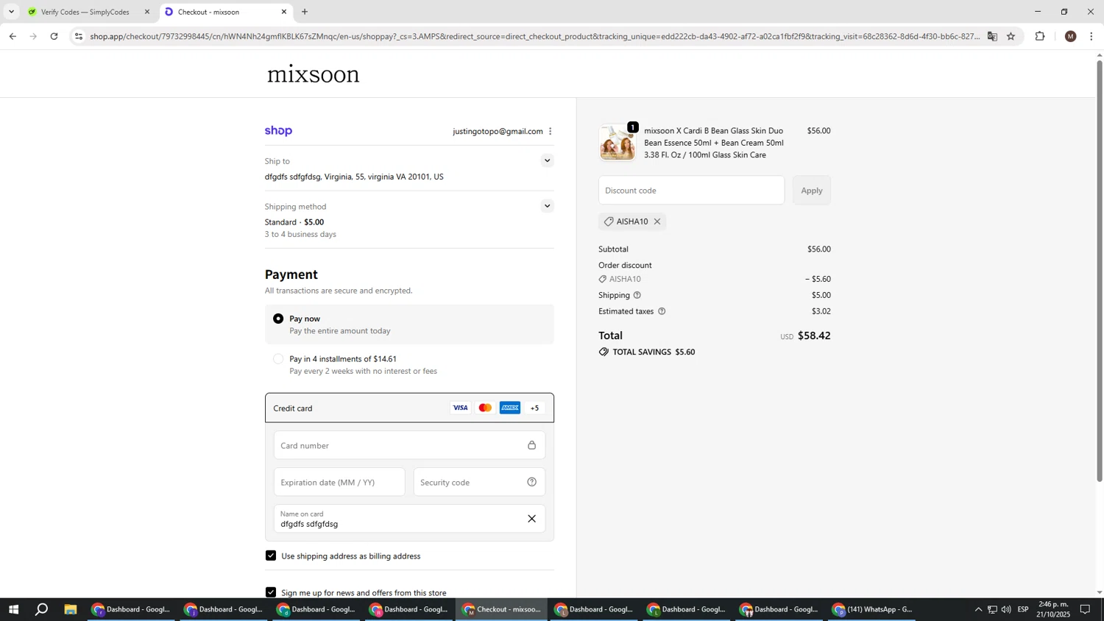Image resolution: width=1104 pixels, height=621 pixels.
Task: View site information icon in address bar
Action: click(79, 36)
